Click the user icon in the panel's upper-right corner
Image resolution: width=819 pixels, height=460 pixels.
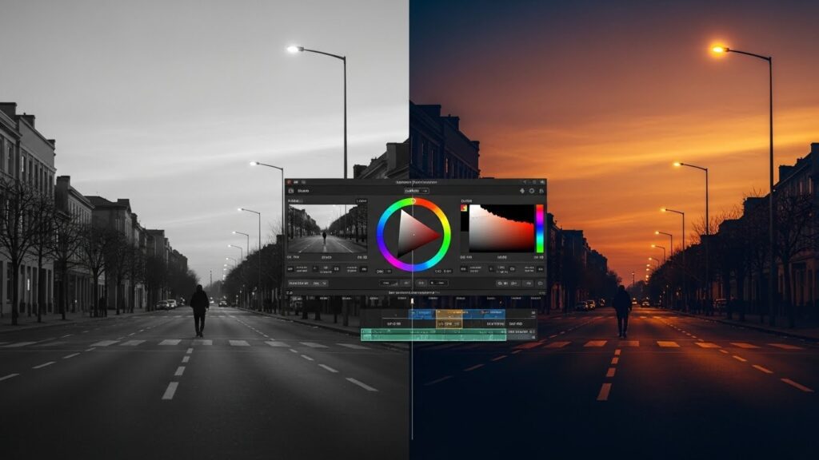[541, 192]
